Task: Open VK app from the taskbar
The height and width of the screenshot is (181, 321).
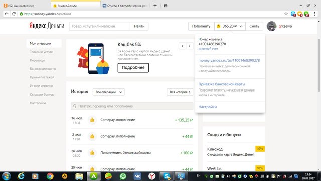Action: [x=137, y=176]
